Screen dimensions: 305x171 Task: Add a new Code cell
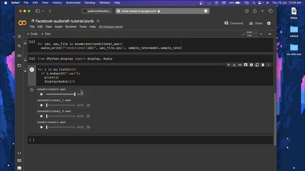pos(32,34)
